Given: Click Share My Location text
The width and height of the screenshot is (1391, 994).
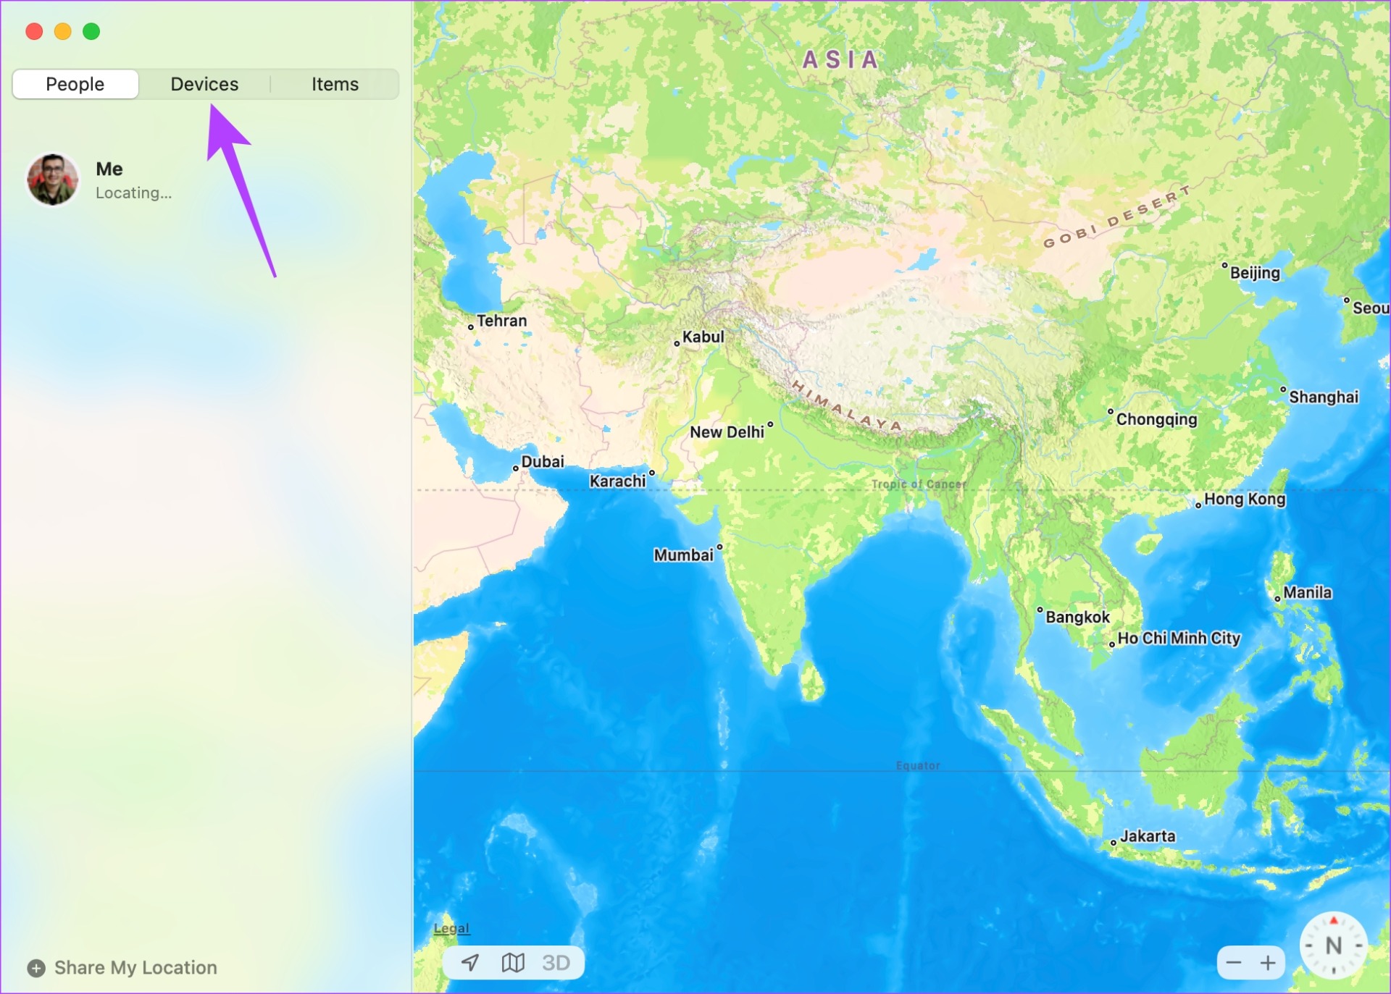Looking at the screenshot, I should [135, 968].
